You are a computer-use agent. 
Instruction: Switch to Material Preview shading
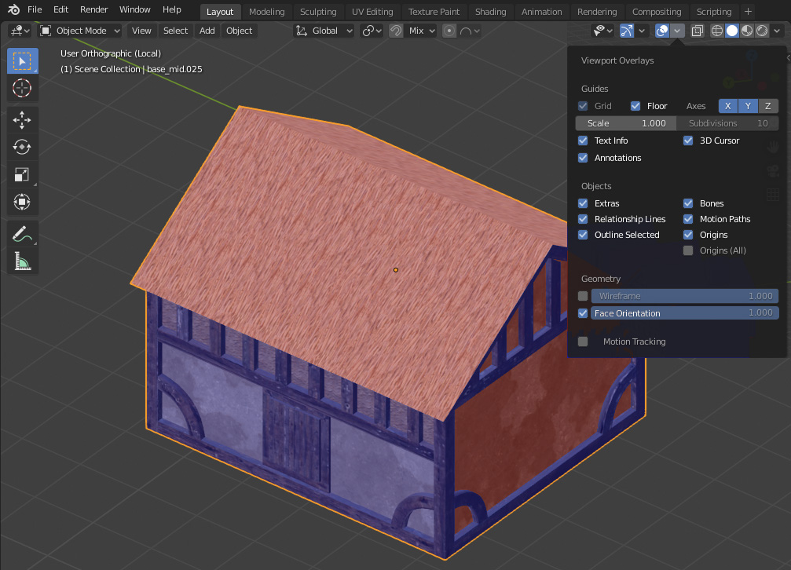point(747,31)
